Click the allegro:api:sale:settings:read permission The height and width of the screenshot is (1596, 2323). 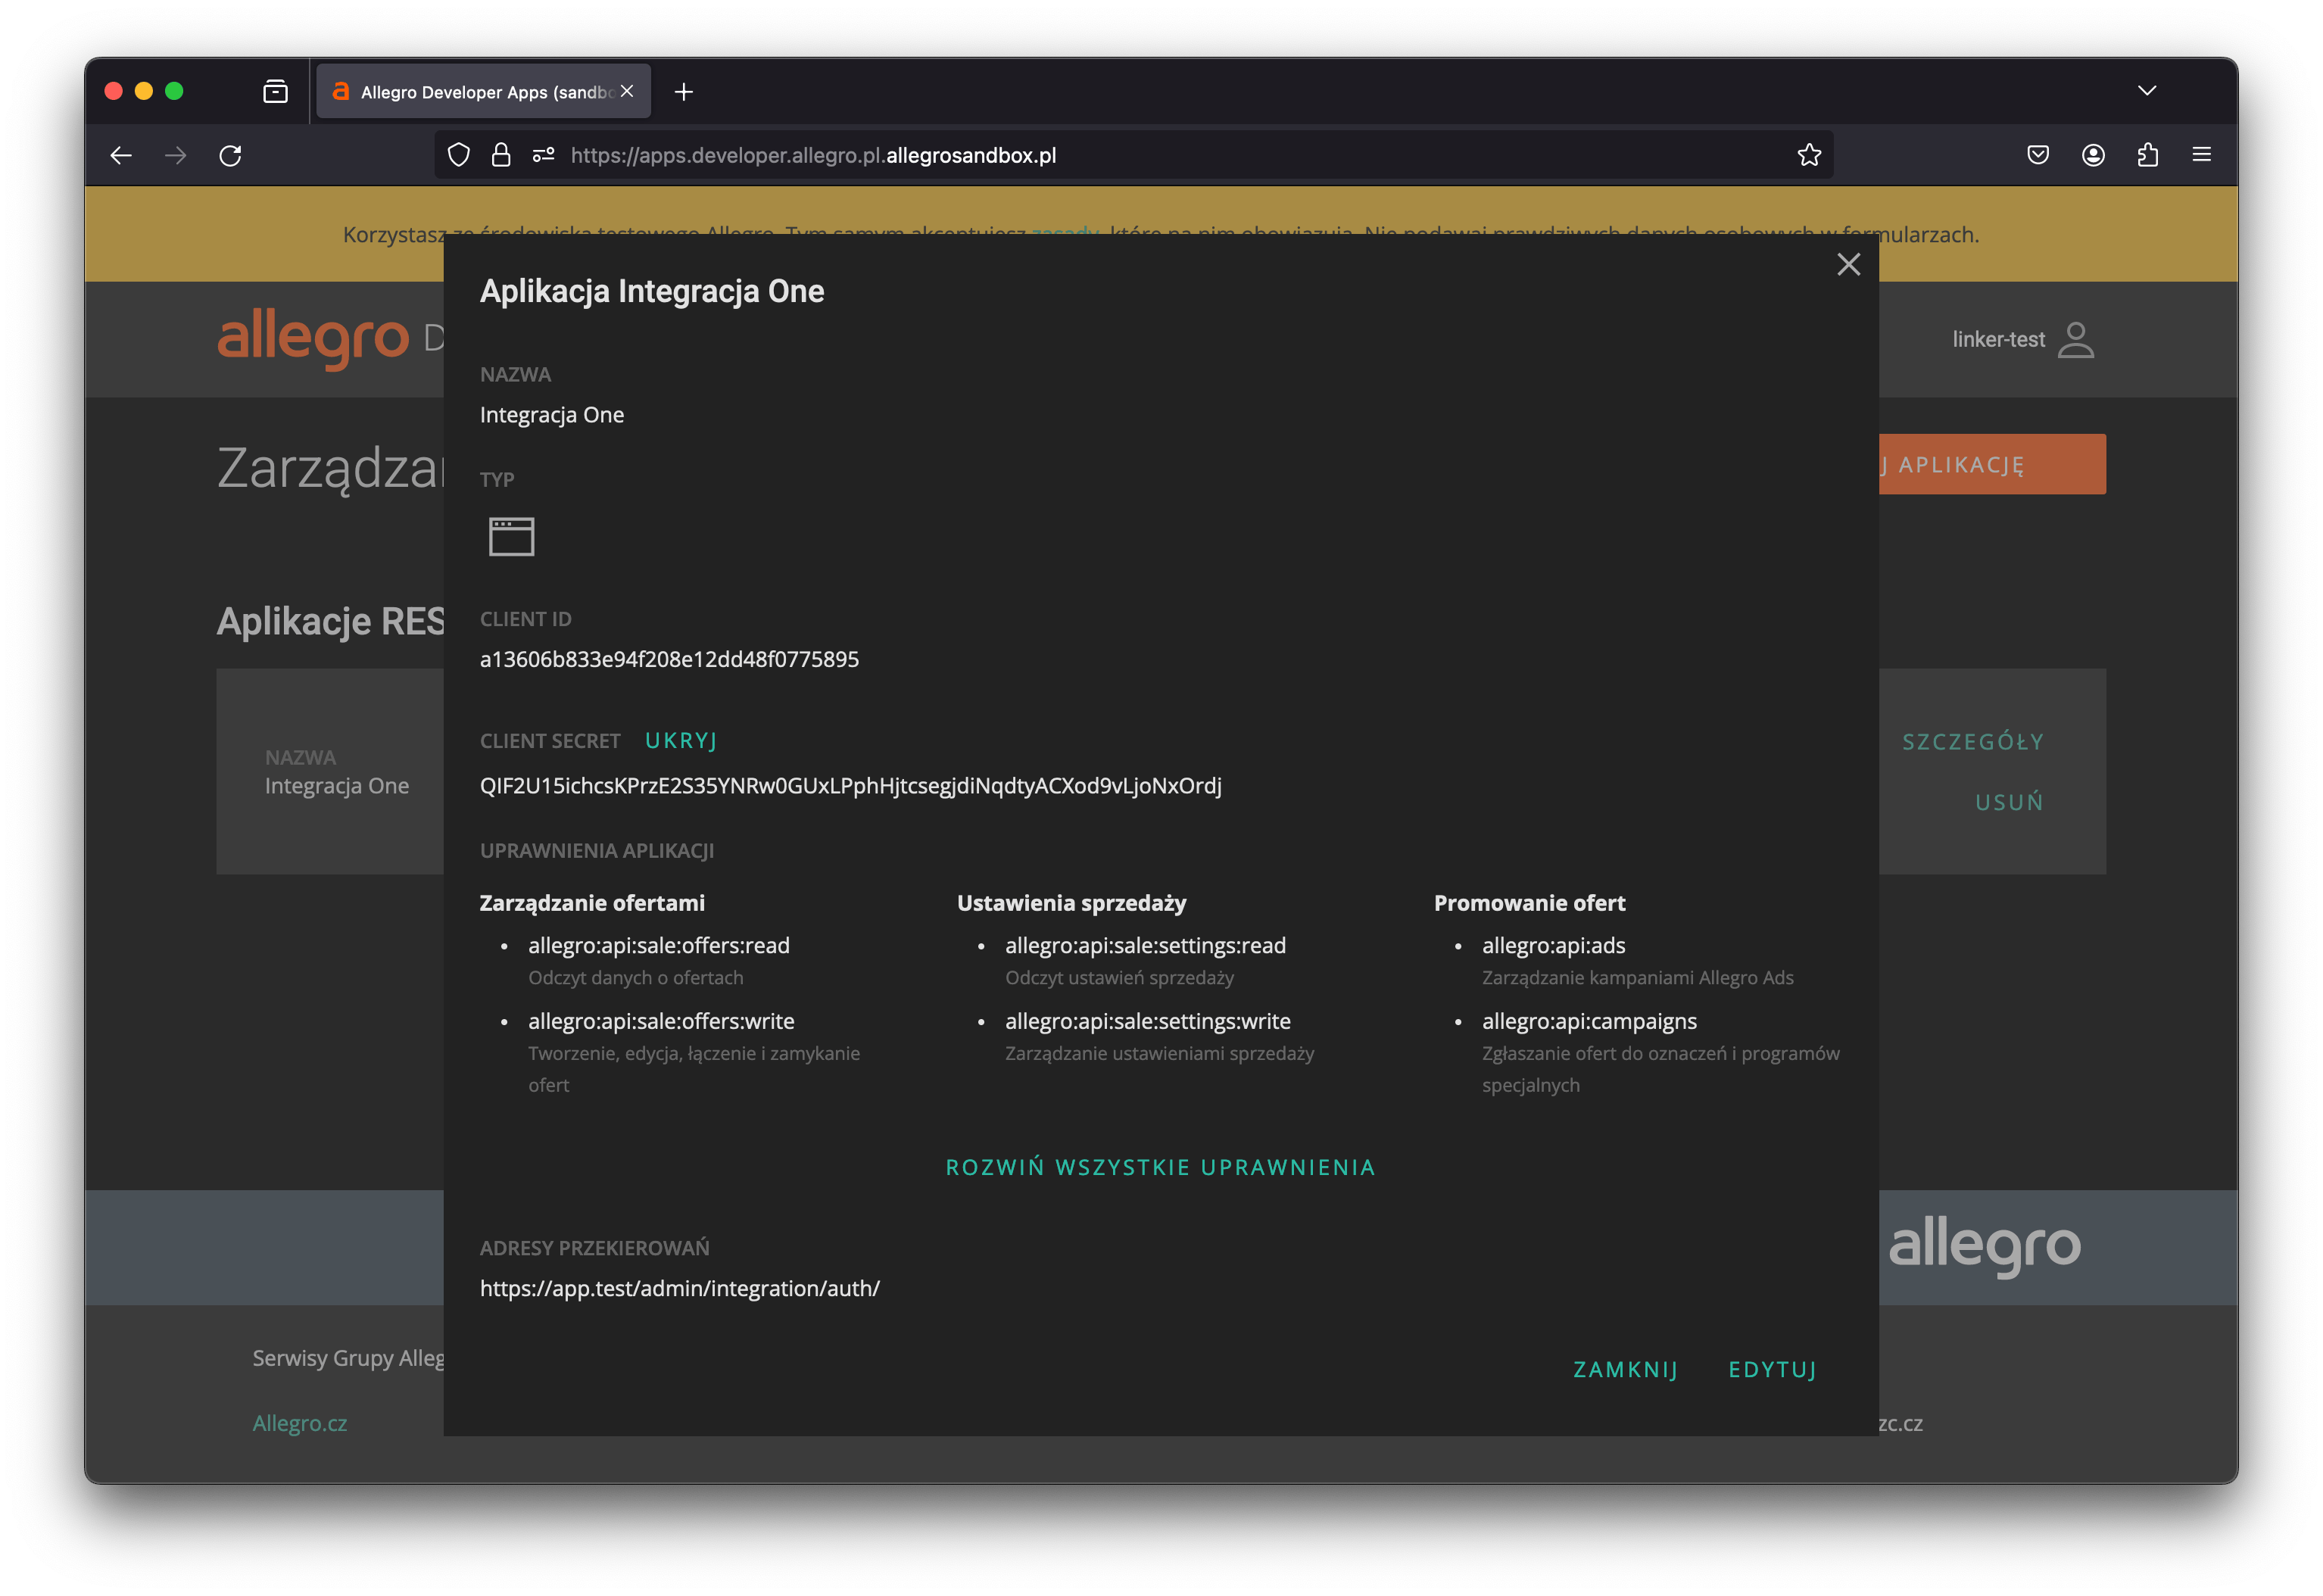[1145, 945]
